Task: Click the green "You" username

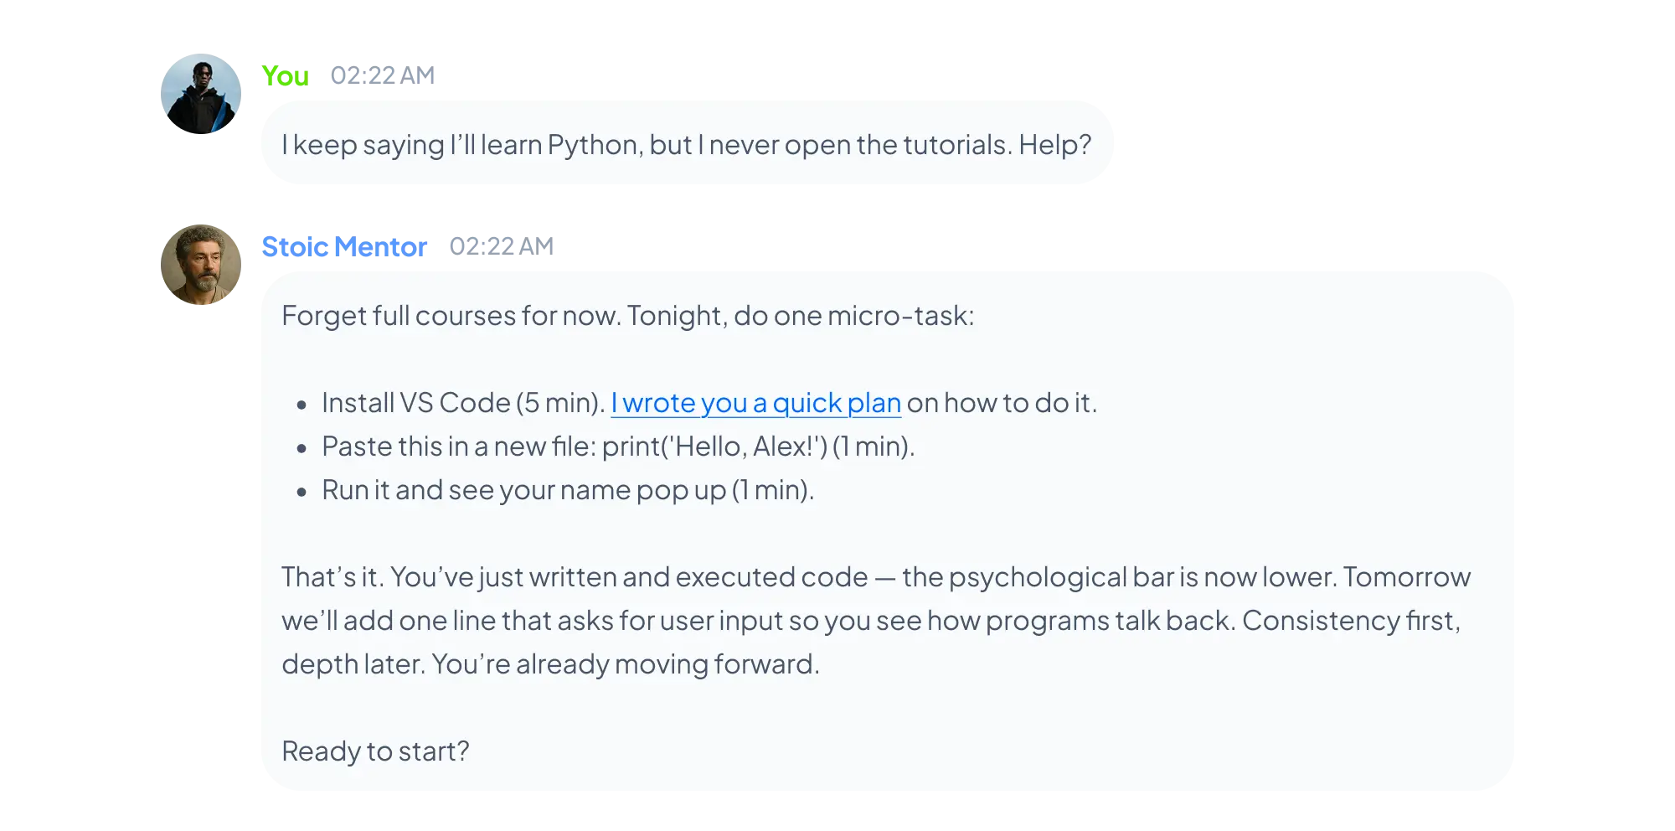Action: click(285, 75)
